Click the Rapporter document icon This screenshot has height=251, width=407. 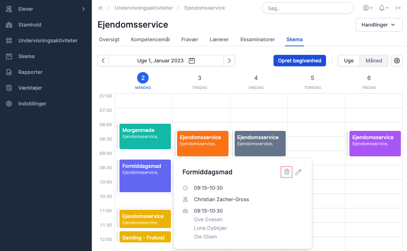[9, 72]
